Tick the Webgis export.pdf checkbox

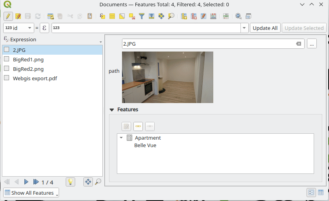click(x=7, y=78)
